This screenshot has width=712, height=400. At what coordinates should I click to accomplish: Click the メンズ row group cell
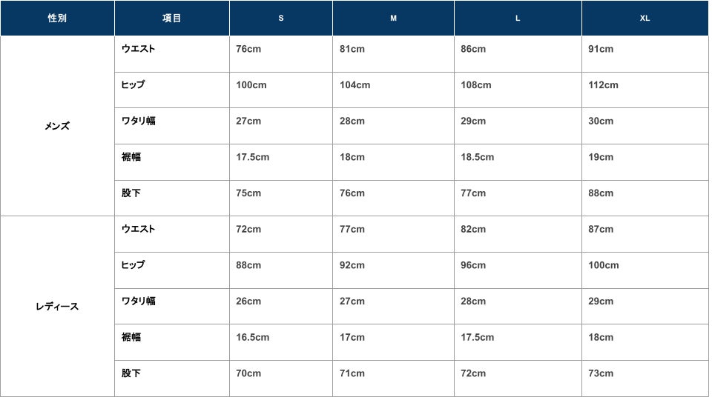57,126
